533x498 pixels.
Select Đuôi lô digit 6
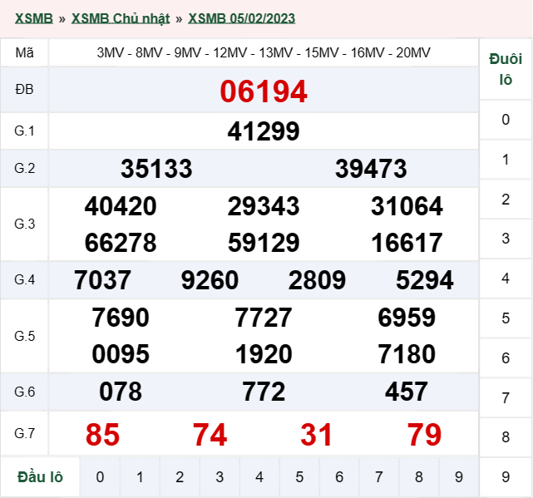point(506,358)
